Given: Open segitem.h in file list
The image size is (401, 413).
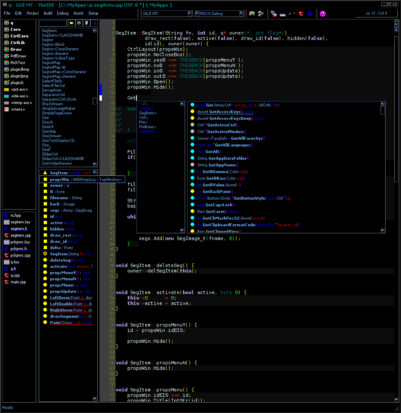Looking at the screenshot, I should point(19,229).
